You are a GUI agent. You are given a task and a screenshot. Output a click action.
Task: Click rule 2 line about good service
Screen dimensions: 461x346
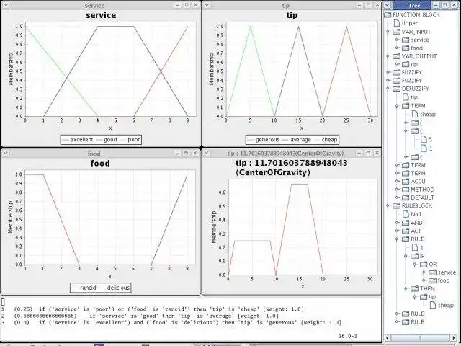146,316
